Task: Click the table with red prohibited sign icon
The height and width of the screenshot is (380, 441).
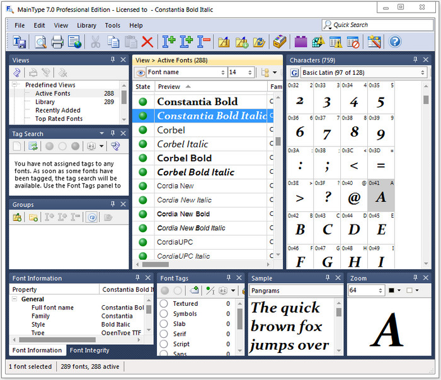Action: 353,42
